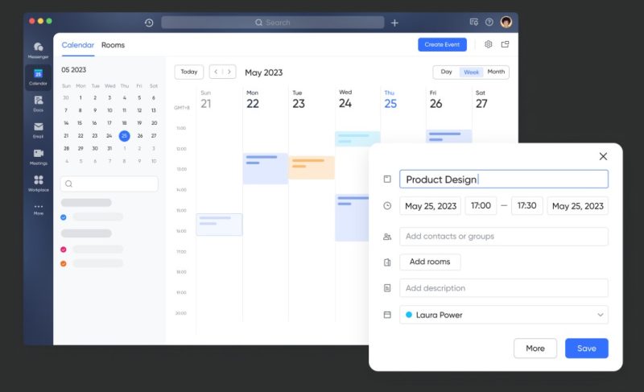Image resolution: width=644 pixels, height=392 pixels.
Task: Open the end date May 25, 2023 picker
Action: [578, 206]
